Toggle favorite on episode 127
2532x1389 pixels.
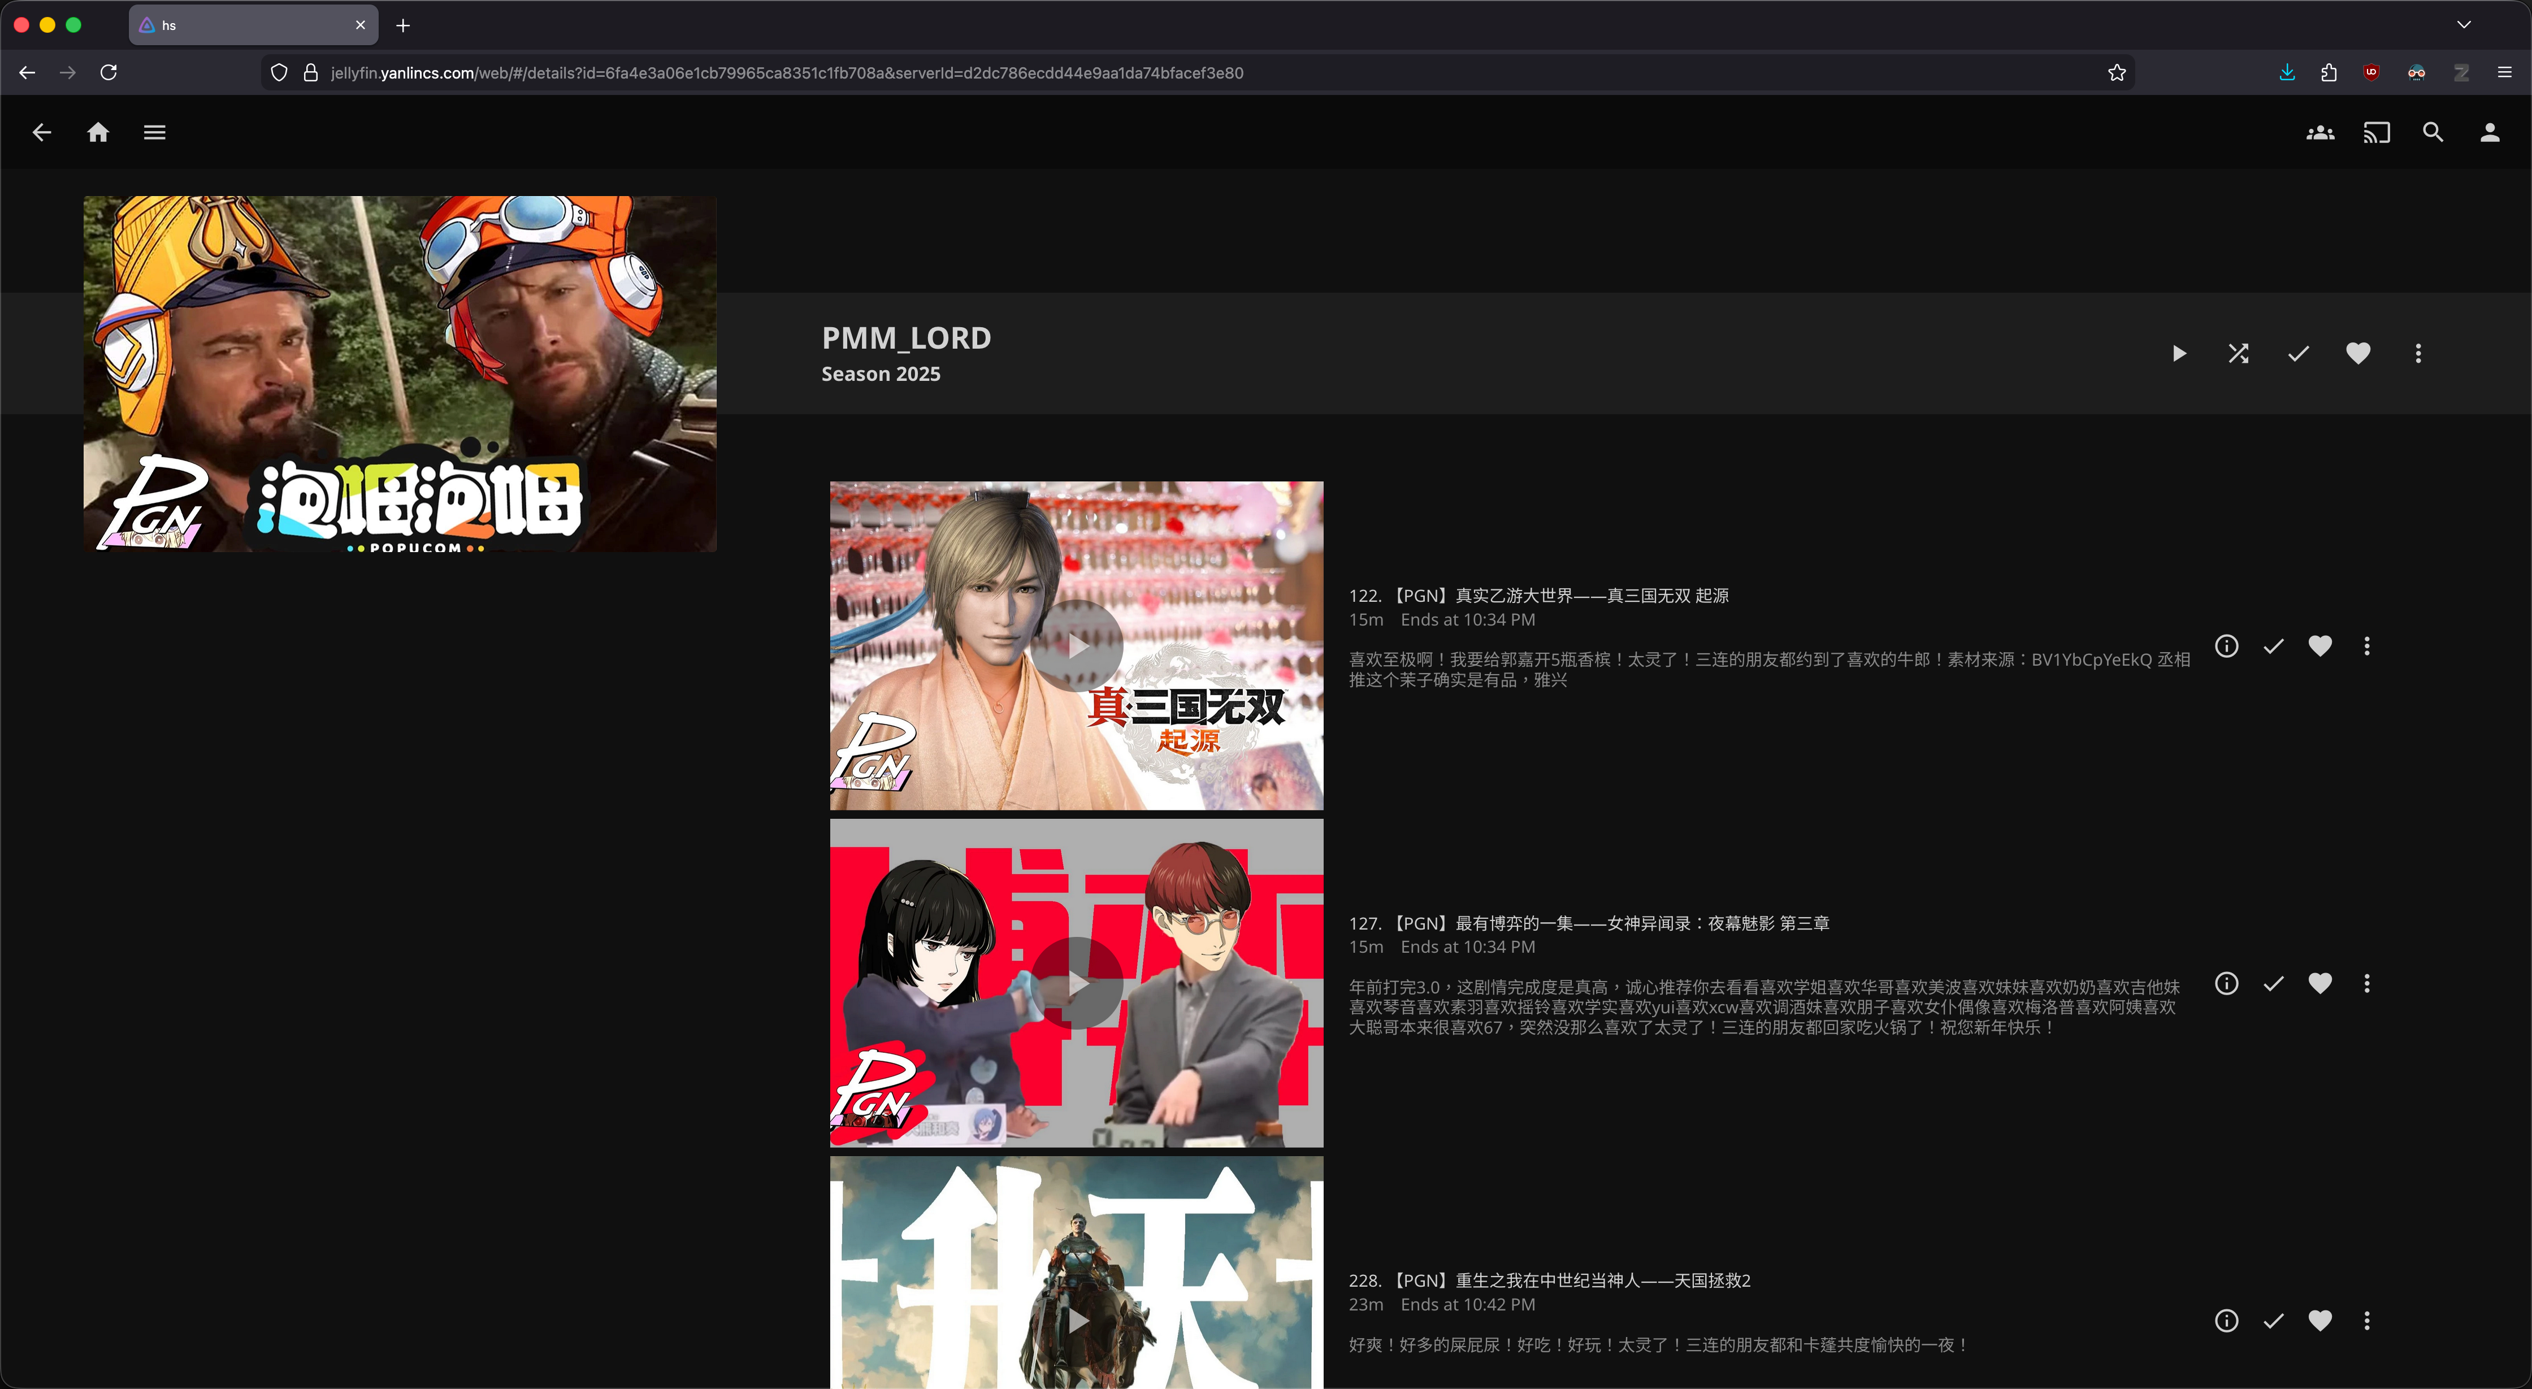[x=2319, y=983]
